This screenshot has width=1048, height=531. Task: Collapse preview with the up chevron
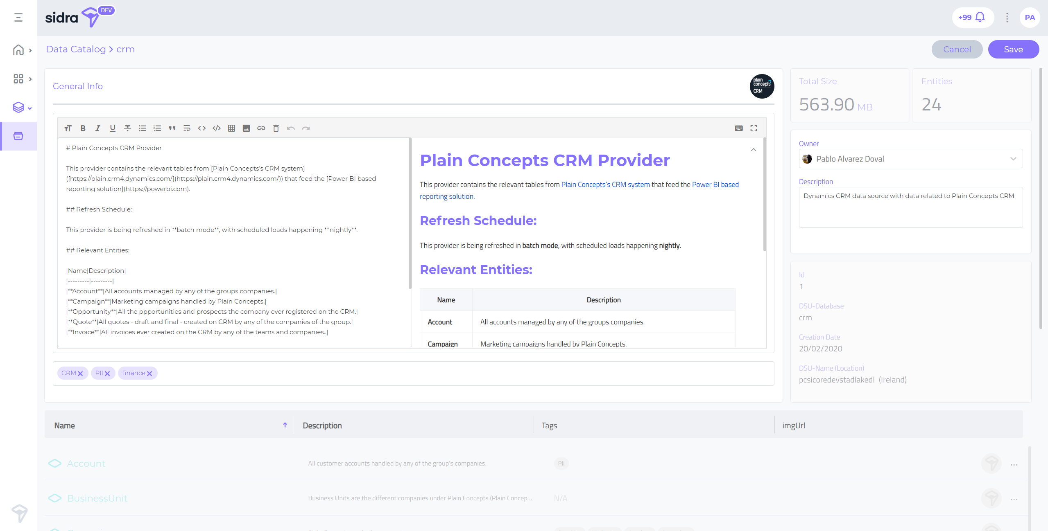[753, 150]
